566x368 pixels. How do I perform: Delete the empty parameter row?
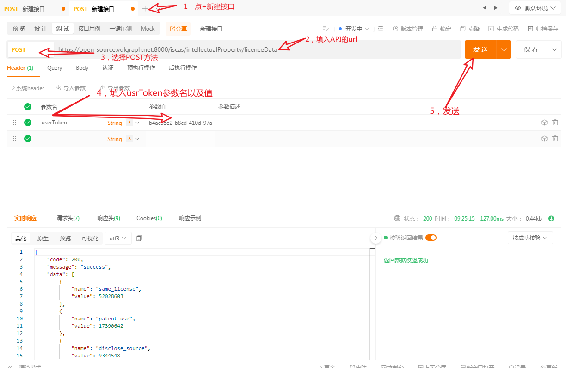coord(555,139)
